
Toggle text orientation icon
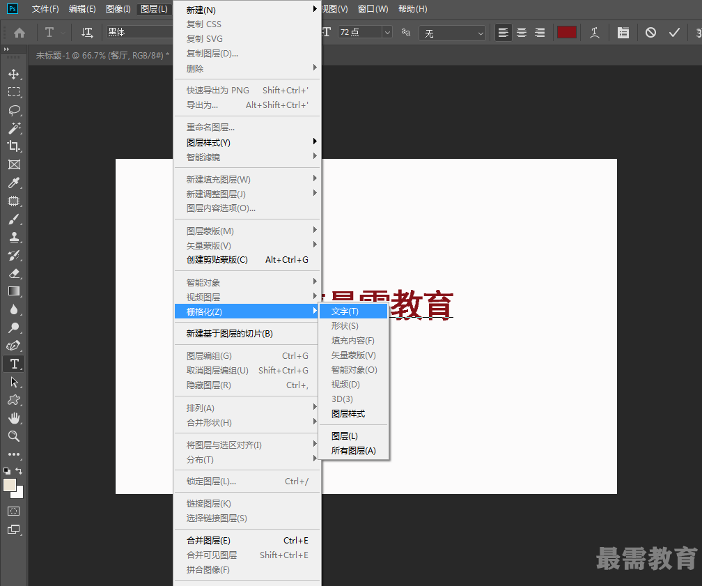pos(87,33)
